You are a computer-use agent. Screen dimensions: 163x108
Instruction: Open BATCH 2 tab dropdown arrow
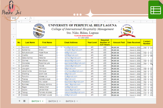(60, 101)
